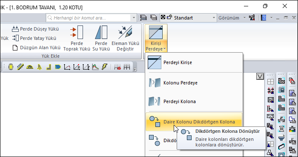Select Perde Yatay Yükü command
298x157 pixels.
coord(34,38)
